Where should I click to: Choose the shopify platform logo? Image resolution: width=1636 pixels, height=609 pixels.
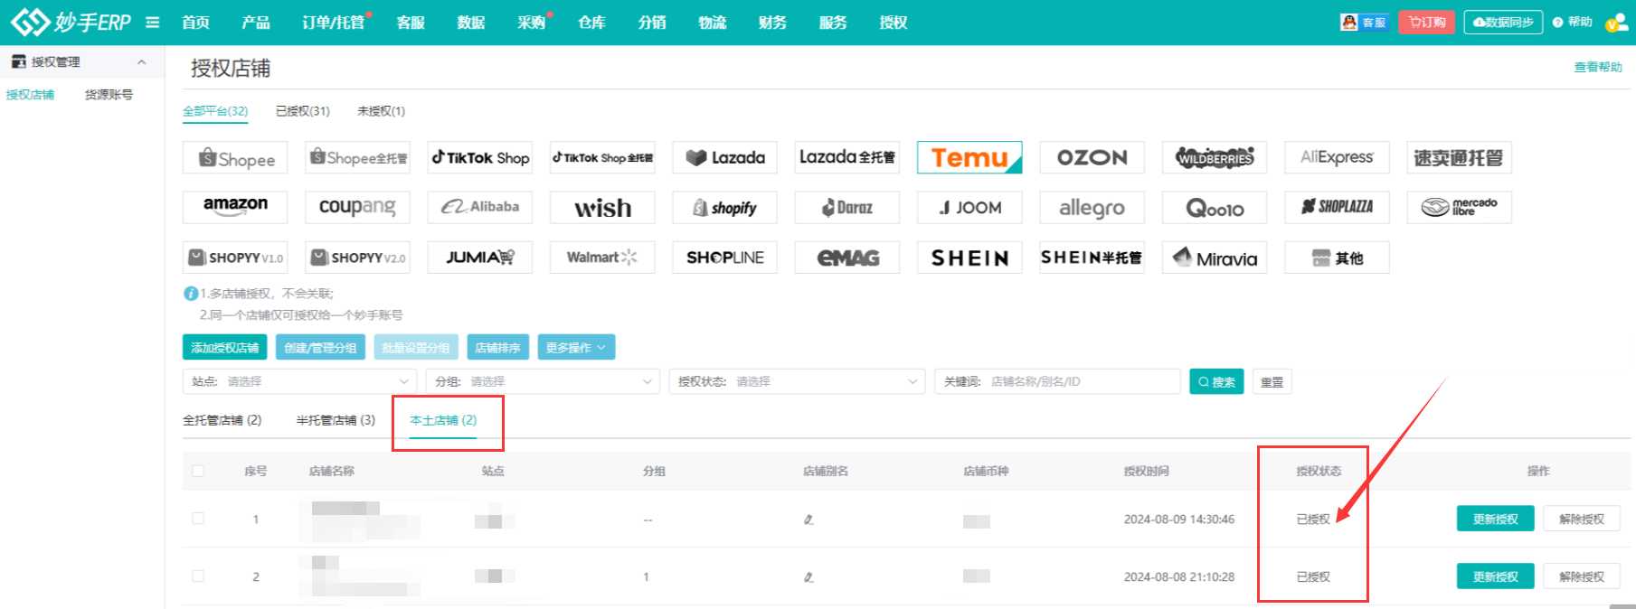(x=725, y=208)
